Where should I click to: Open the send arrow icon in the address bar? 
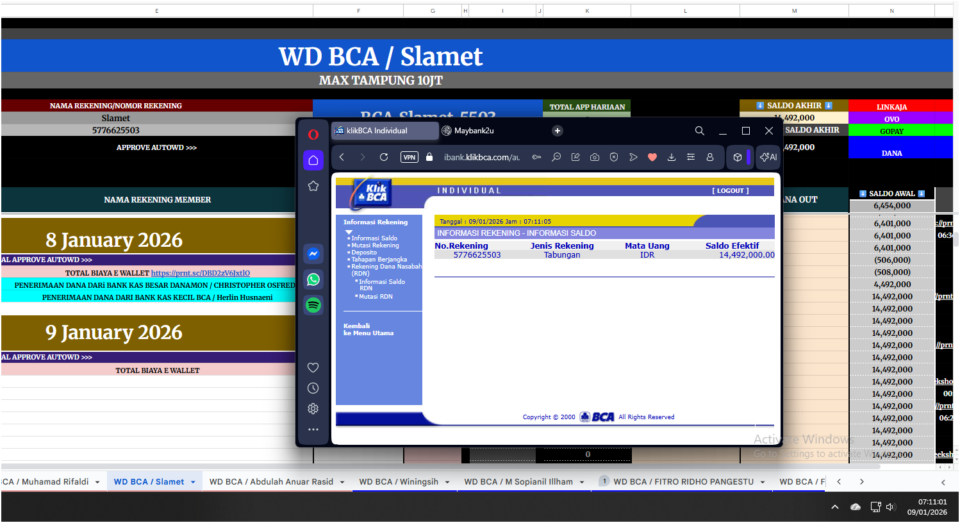pyautogui.click(x=633, y=157)
